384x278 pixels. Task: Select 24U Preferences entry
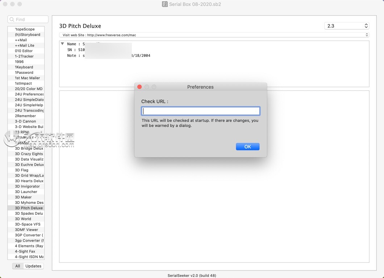26,94
